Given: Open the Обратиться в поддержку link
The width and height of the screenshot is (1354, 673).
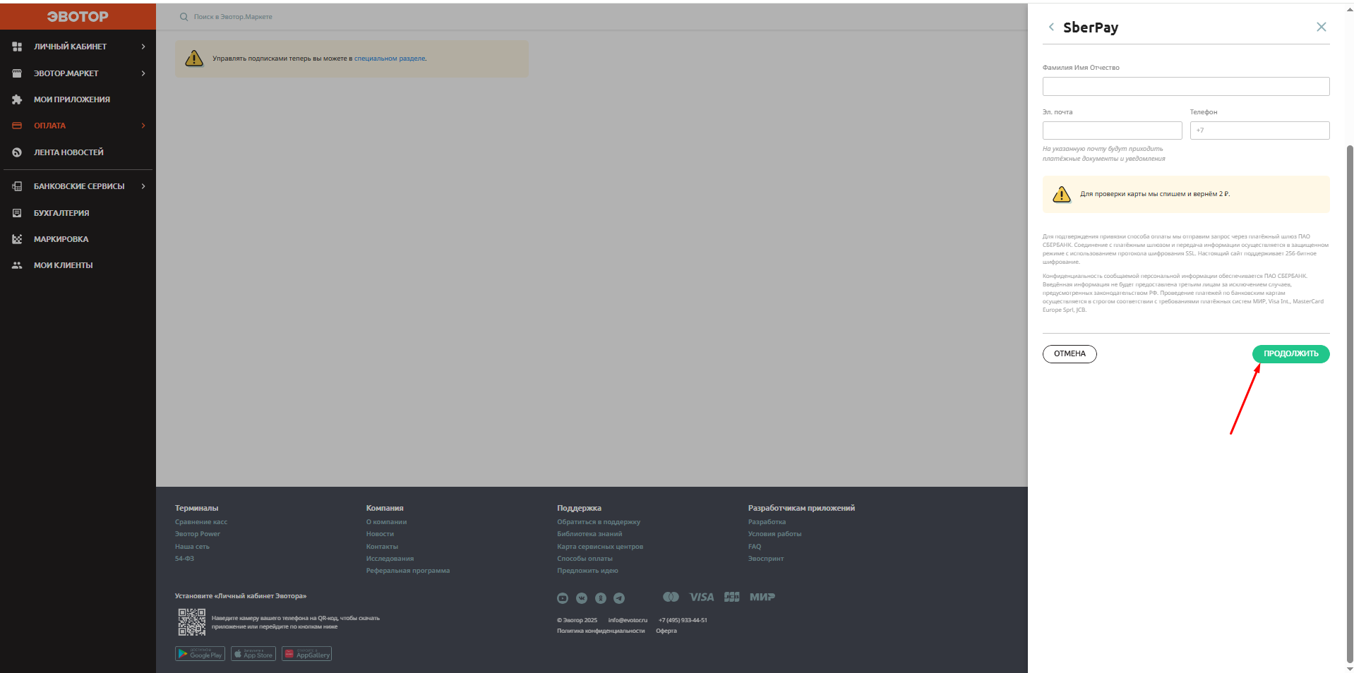Looking at the screenshot, I should pyautogui.click(x=599, y=522).
